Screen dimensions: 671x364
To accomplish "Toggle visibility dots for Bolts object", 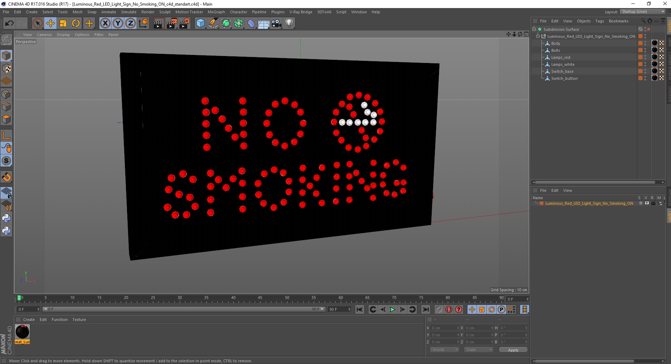I will 645,50.
